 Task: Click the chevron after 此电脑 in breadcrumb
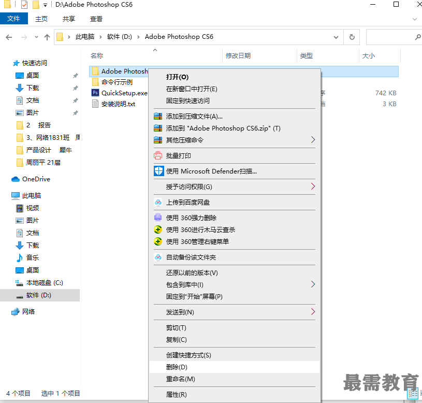tap(100, 37)
